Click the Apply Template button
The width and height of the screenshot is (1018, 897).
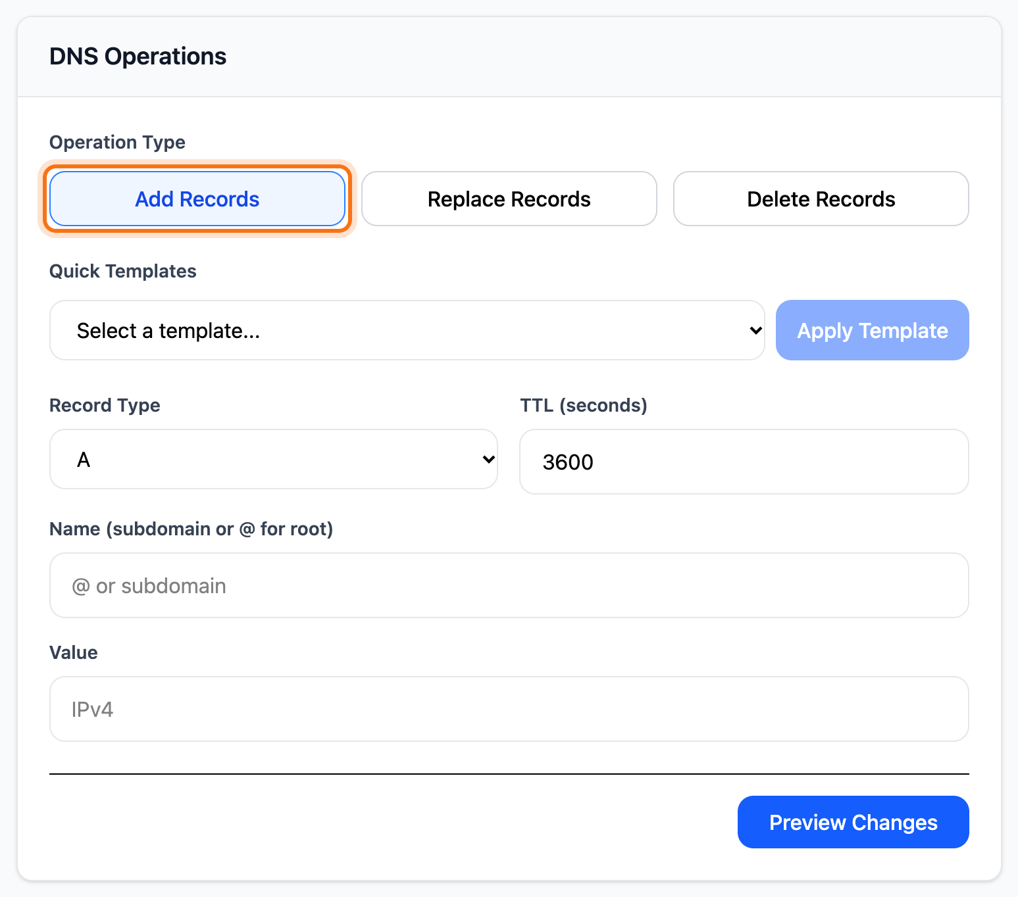pos(873,330)
